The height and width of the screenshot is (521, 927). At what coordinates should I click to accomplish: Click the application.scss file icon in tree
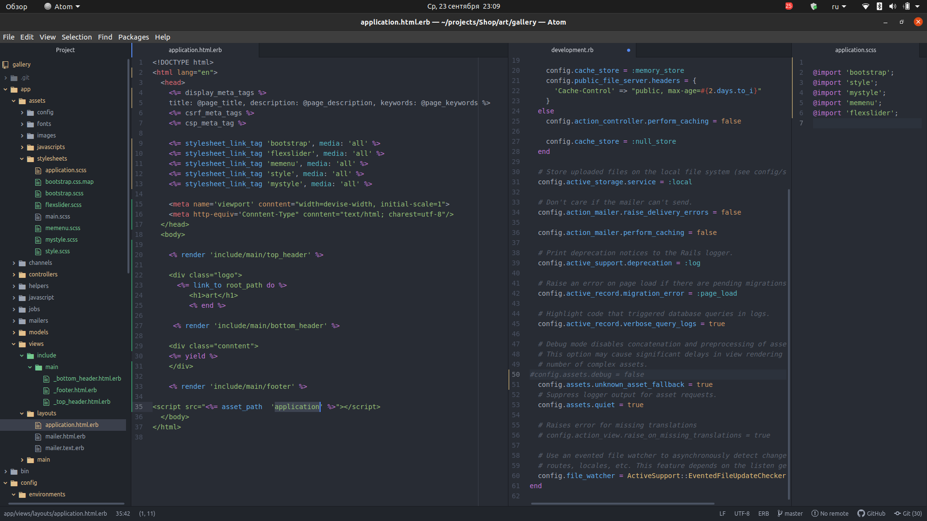click(39, 170)
